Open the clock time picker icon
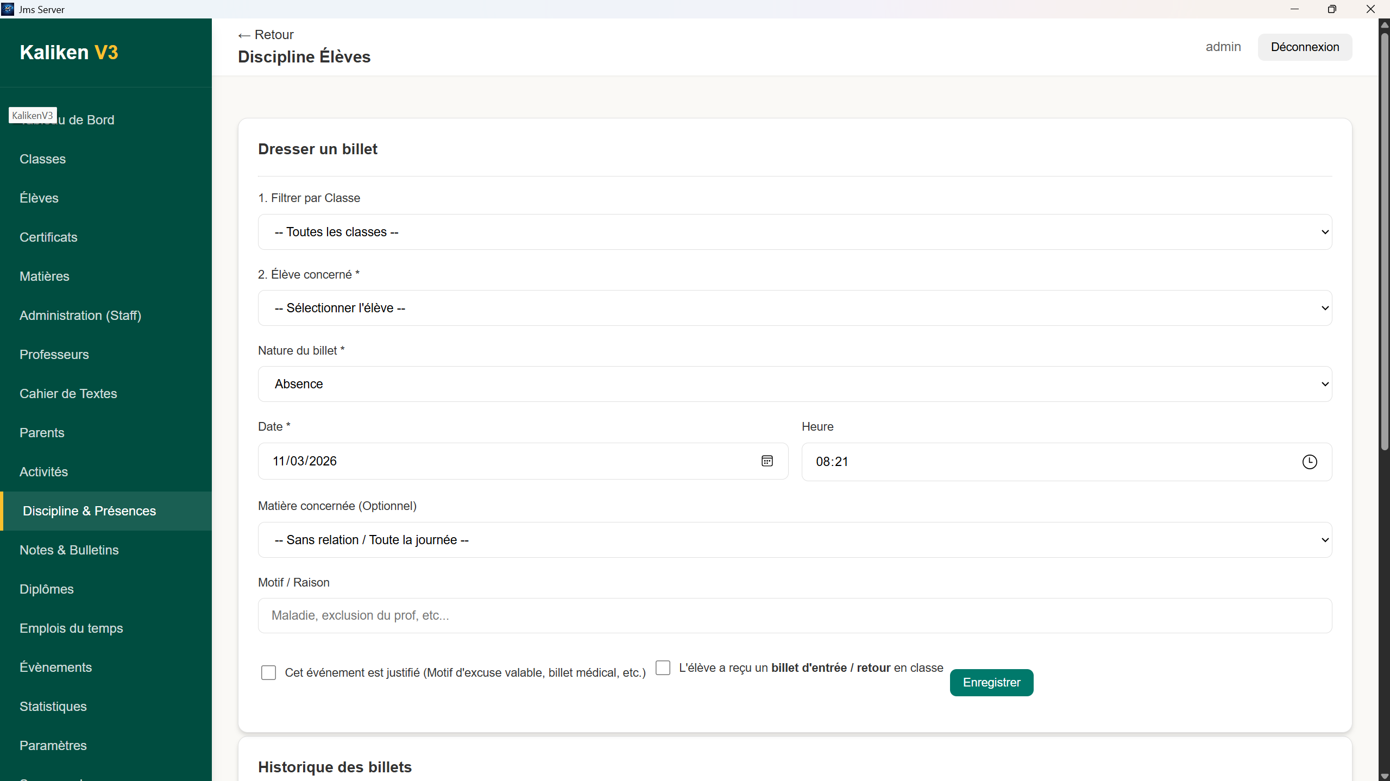1390x781 pixels. coord(1310,461)
